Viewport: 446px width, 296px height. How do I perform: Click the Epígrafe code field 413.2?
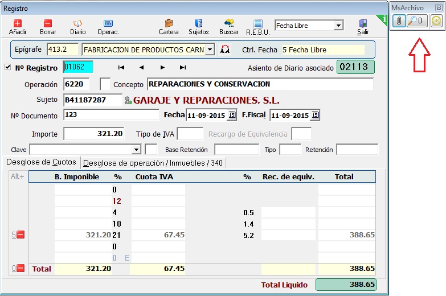click(x=62, y=50)
